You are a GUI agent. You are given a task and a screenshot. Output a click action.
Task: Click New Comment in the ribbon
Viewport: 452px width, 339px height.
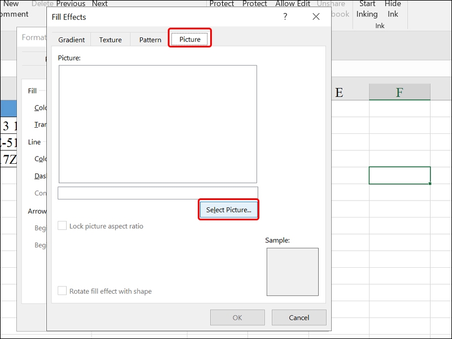click(13, 9)
